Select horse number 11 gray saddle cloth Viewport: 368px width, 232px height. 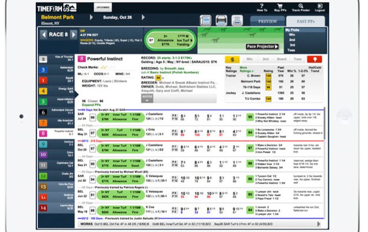click(x=43, y=165)
